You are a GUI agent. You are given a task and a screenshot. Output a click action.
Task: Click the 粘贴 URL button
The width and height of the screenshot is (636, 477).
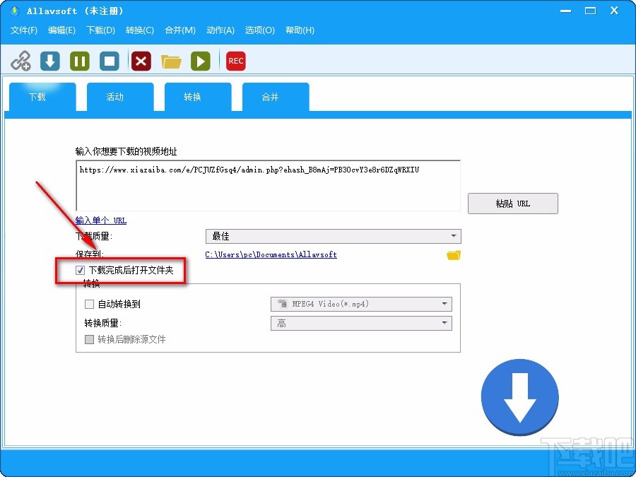pos(513,204)
